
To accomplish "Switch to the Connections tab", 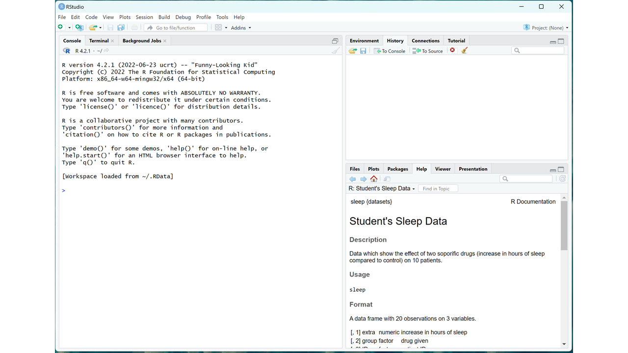I will (425, 41).
